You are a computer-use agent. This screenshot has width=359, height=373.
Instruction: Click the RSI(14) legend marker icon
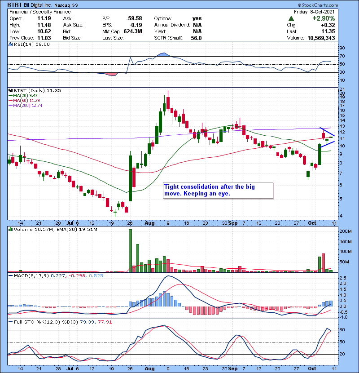point(9,44)
